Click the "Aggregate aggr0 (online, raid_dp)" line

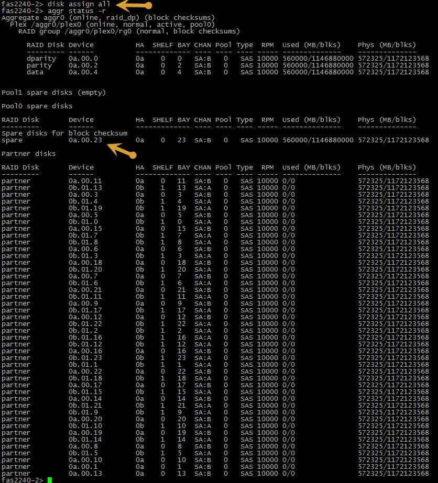click(108, 18)
